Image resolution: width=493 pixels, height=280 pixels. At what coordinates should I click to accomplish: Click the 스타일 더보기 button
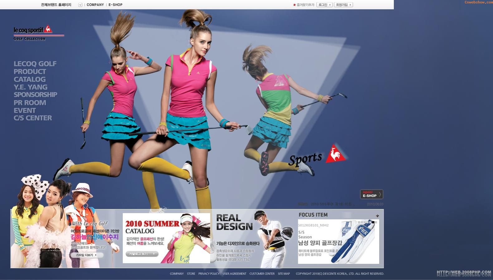[87, 255]
